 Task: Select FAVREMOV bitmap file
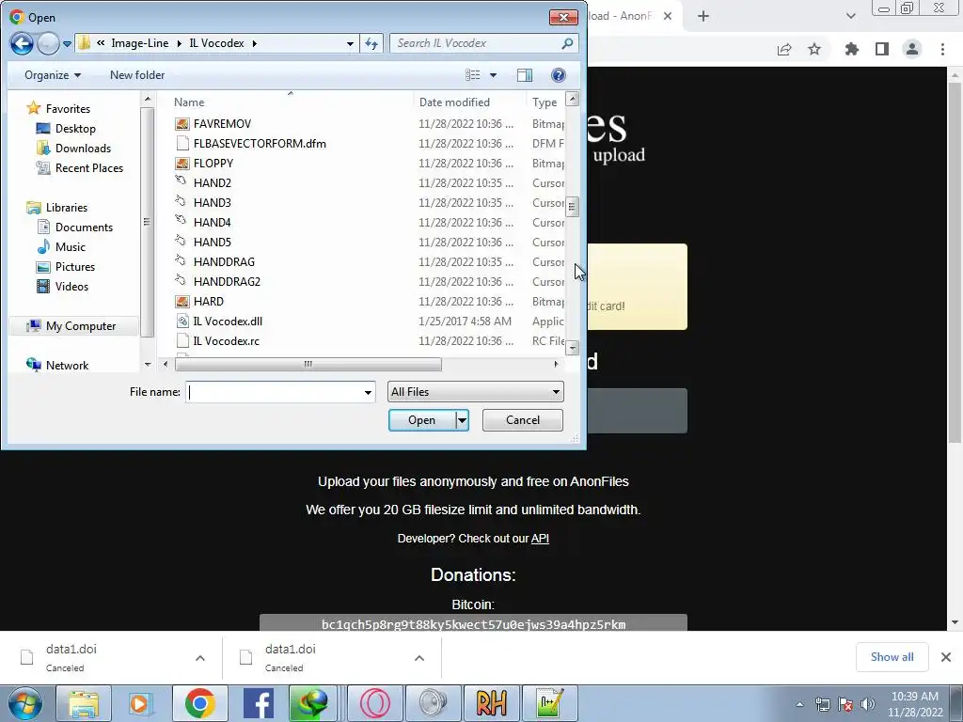coord(222,123)
